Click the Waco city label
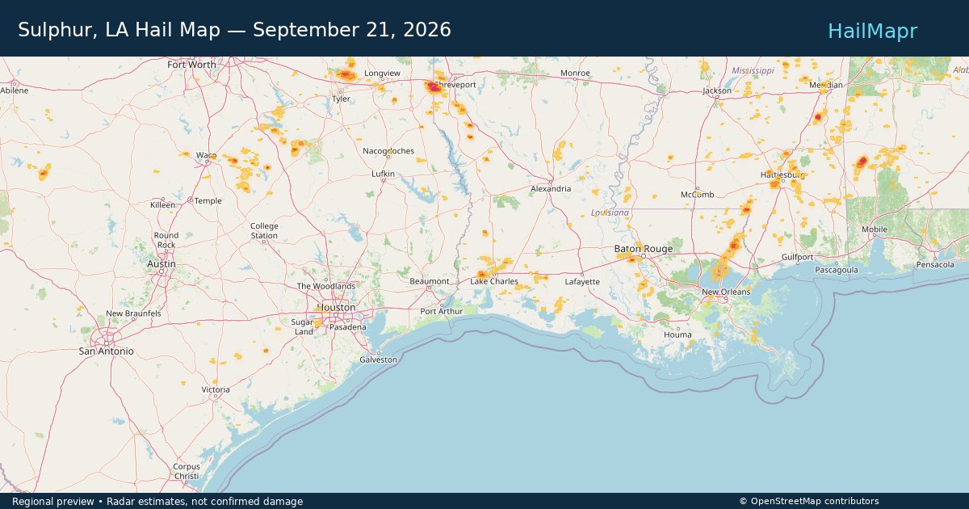Viewport: 969px width, 509px height. point(206,155)
